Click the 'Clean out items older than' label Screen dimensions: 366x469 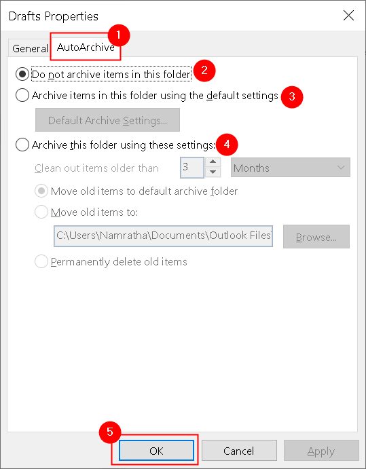click(x=96, y=168)
